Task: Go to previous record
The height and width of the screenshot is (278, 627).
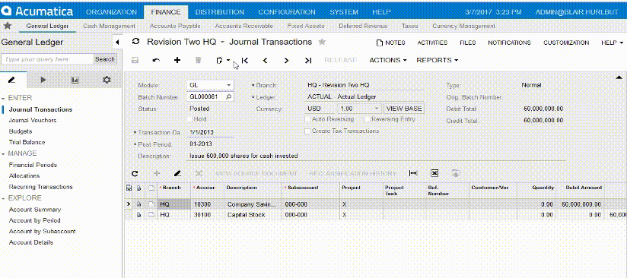Action: tap(265, 60)
